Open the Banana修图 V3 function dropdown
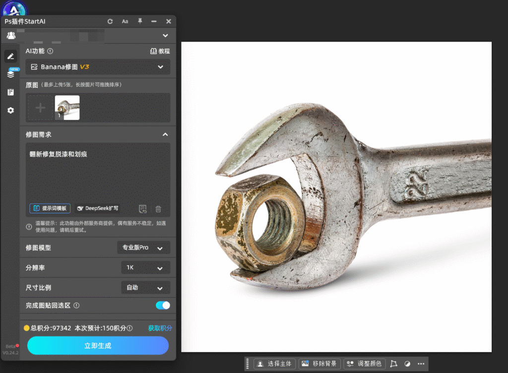Viewport: 508px width, 373px height. coord(98,67)
